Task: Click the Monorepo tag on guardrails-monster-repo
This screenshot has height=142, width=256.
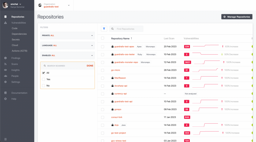Action: click(x=145, y=62)
